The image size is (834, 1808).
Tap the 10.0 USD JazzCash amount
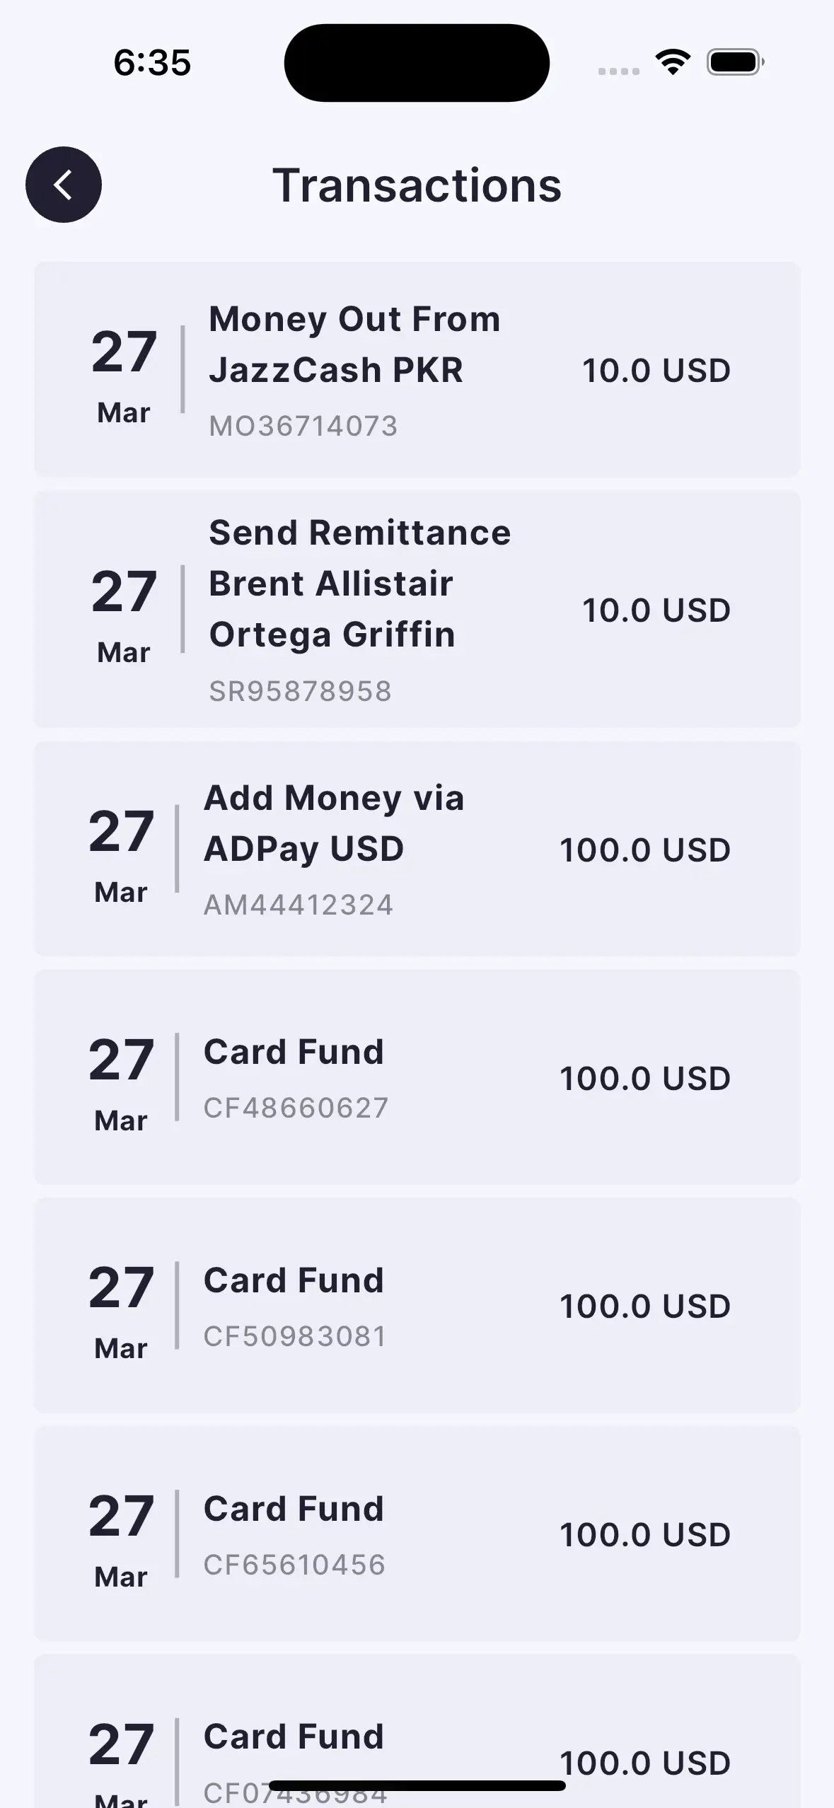(656, 371)
